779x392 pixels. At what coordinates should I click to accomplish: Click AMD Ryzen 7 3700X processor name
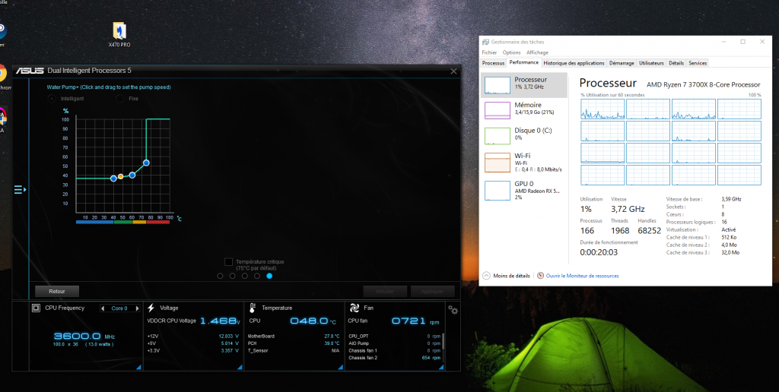[704, 85]
